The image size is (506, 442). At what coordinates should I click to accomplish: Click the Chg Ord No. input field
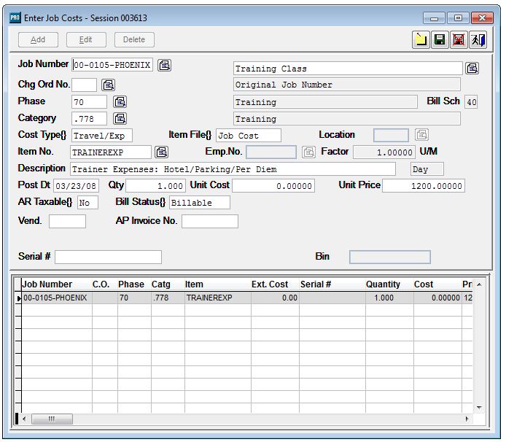pyautogui.click(x=84, y=85)
